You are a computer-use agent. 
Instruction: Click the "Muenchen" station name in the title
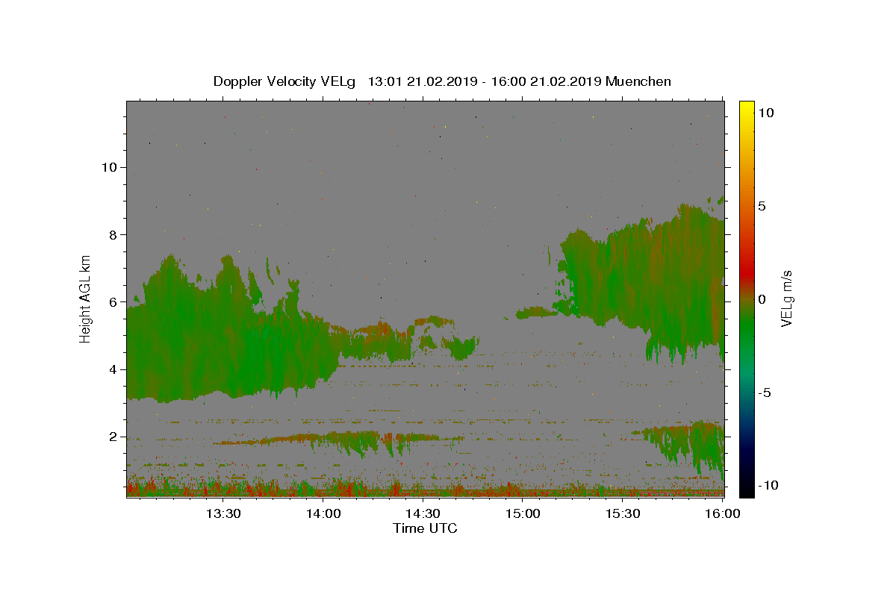[x=638, y=81]
